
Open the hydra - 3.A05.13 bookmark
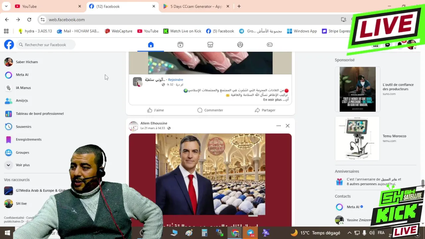tap(35, 31)
